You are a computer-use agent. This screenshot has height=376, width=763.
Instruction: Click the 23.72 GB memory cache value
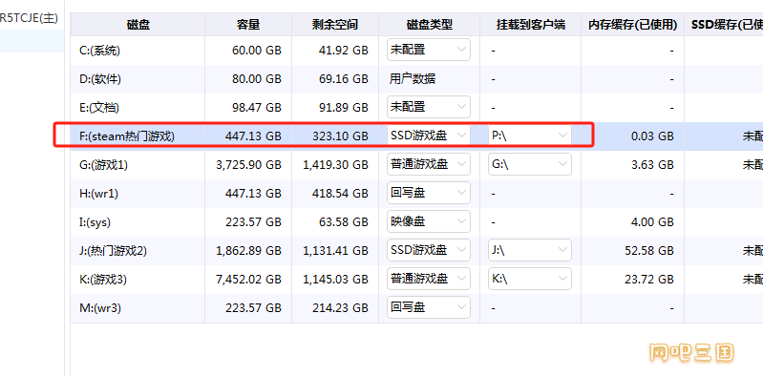tap(649, 280)
